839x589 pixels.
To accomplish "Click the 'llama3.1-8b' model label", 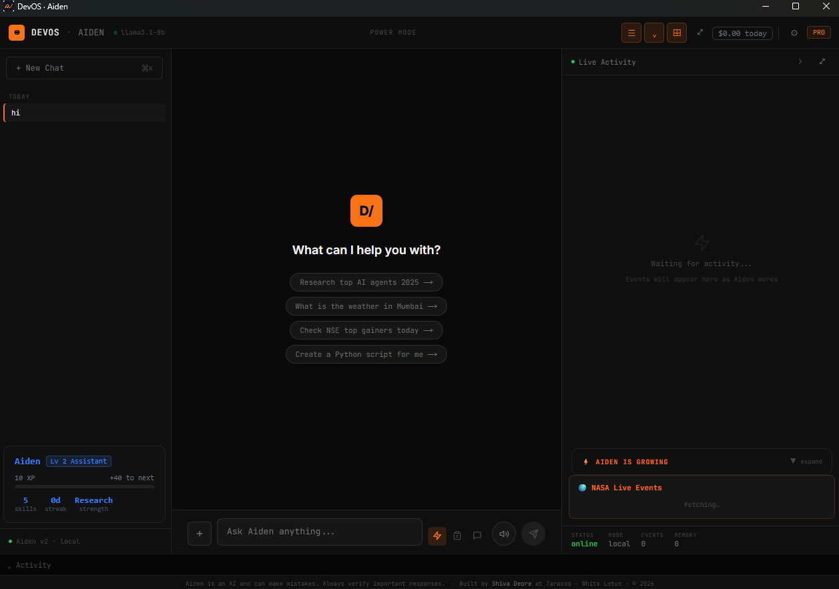I will [143, 33].
